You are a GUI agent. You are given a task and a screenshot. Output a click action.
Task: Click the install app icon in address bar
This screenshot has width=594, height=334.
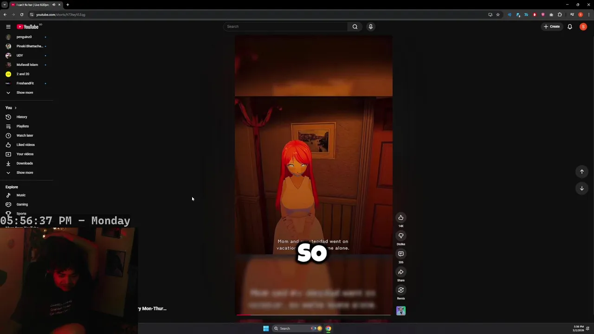(x=490, y=14)
